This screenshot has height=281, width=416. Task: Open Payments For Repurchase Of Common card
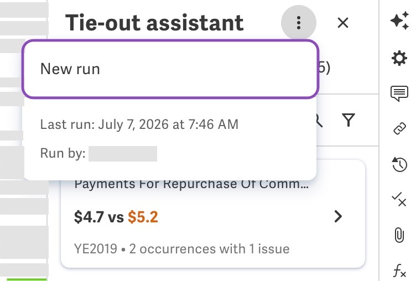click(x=213, y=214)
